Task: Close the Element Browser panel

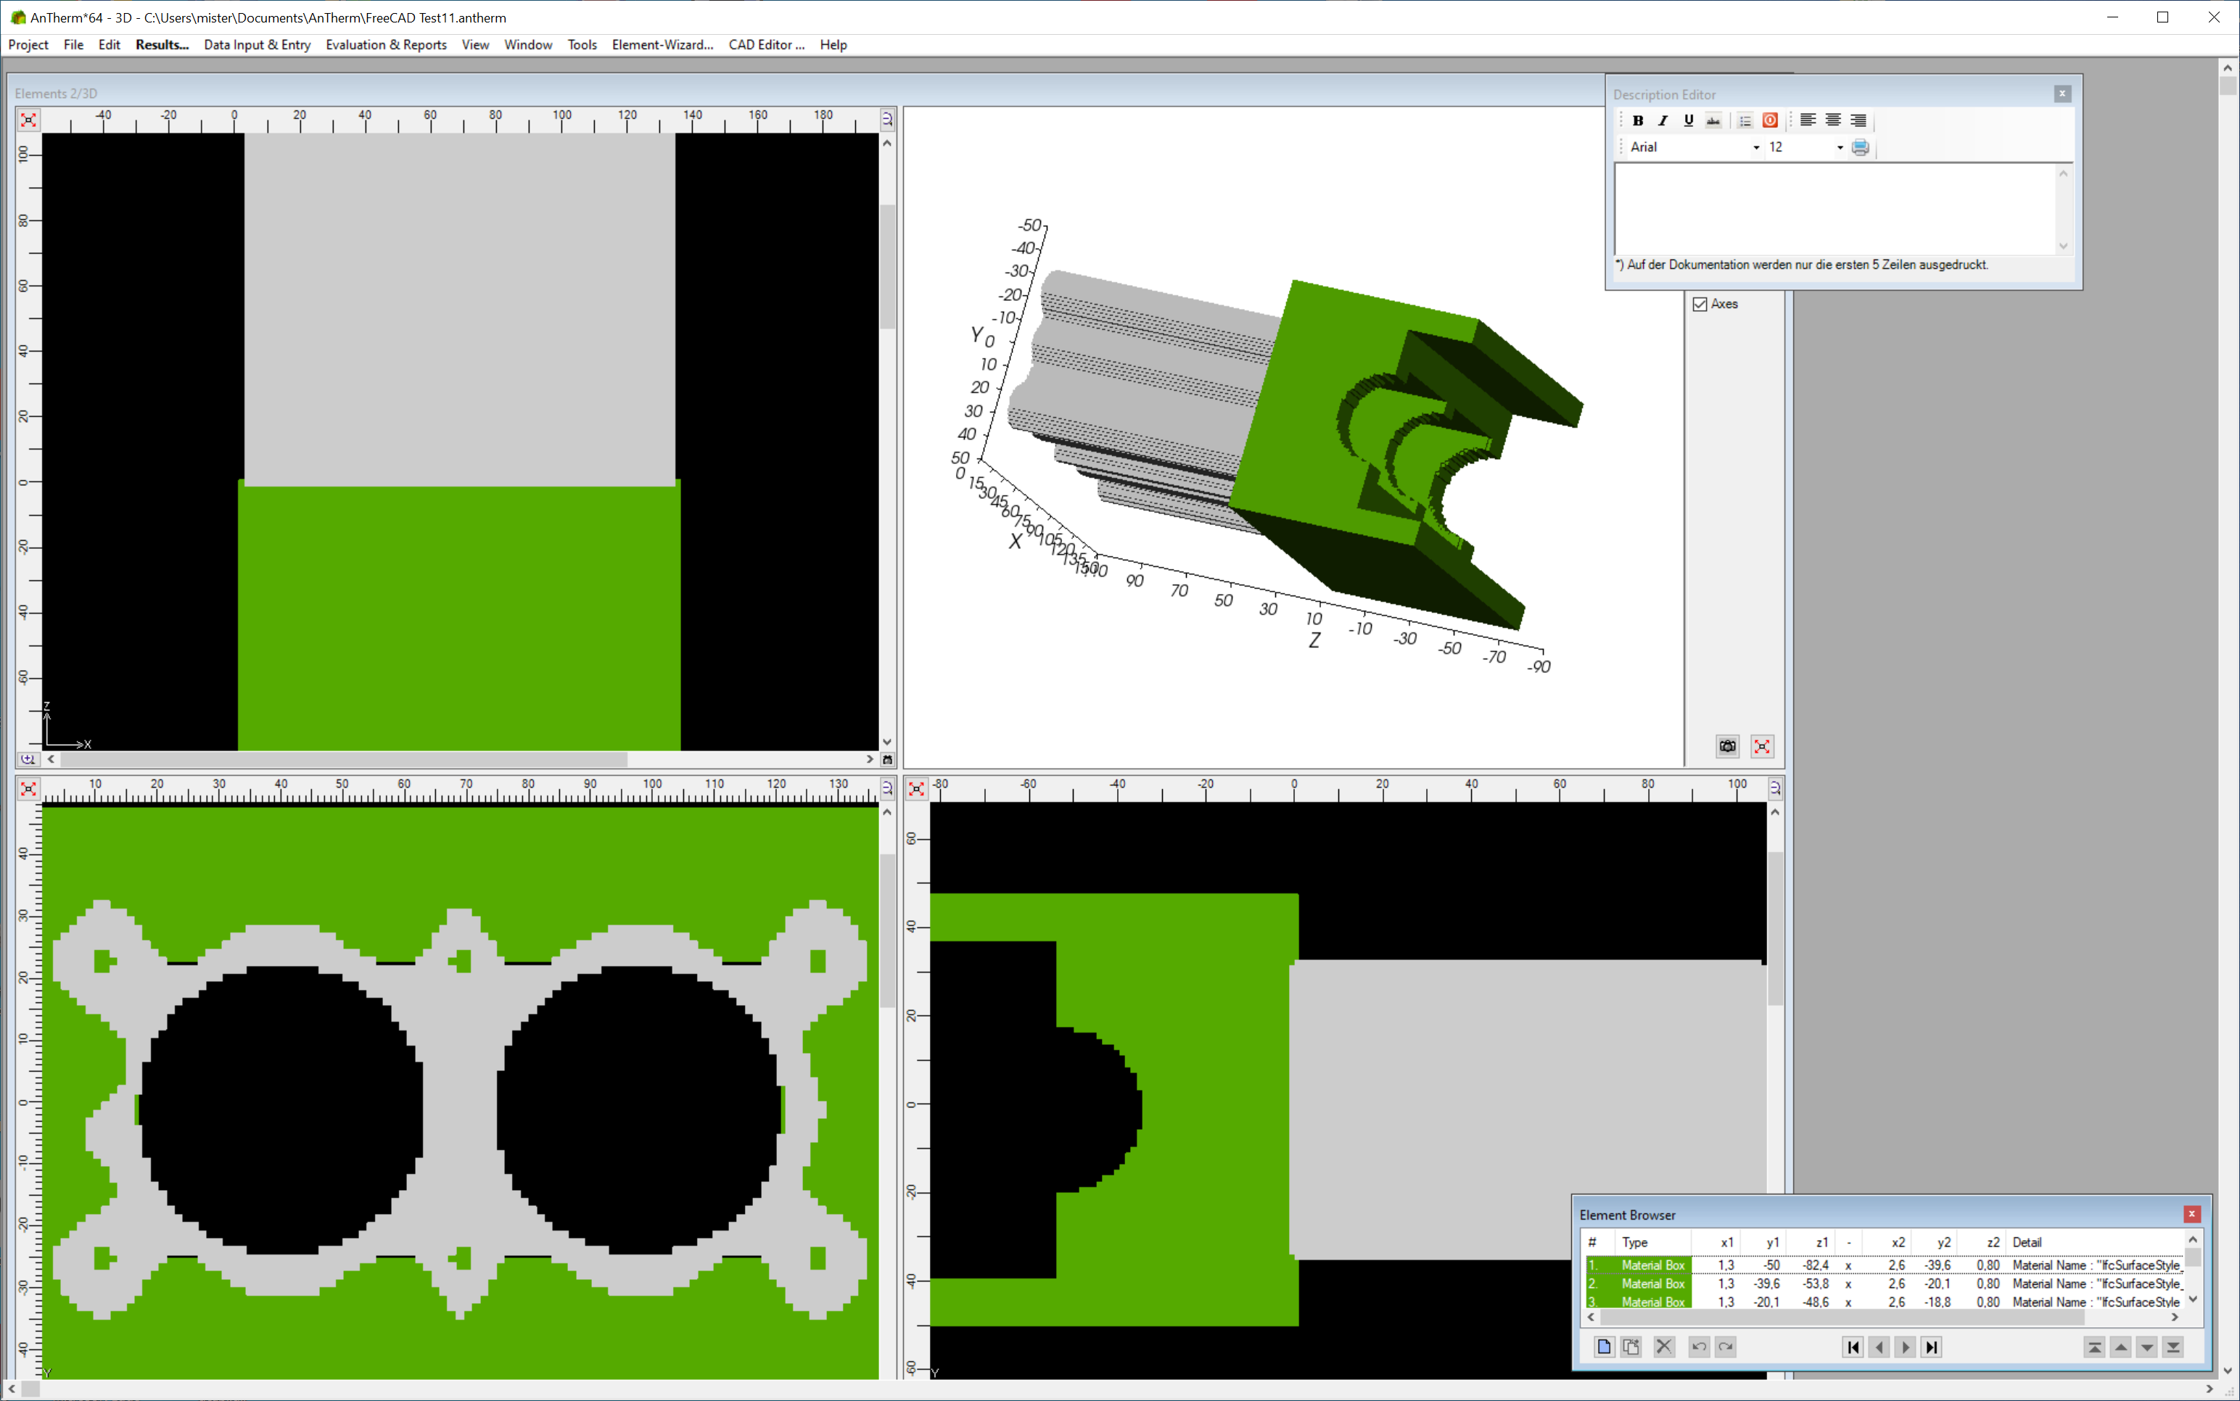Action: click(x=2191, y=1214)
